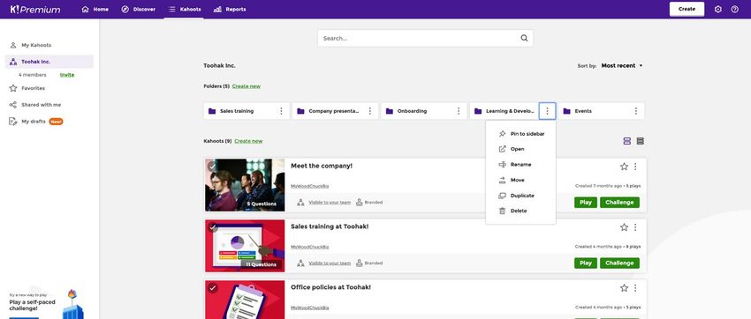The height and width of the screenshot is (319, 751).
Task: Favorite the Office policies at Toohak! star
Action: coord(624,288)
